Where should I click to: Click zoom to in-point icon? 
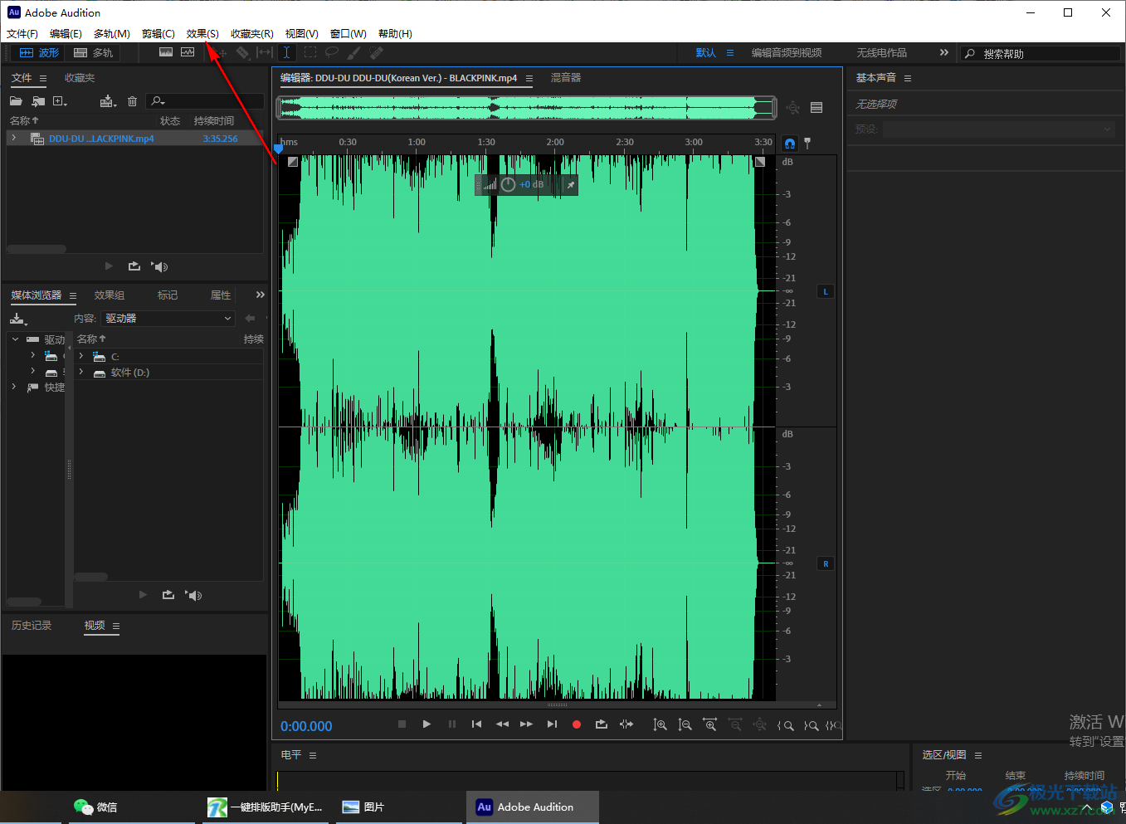785,725
